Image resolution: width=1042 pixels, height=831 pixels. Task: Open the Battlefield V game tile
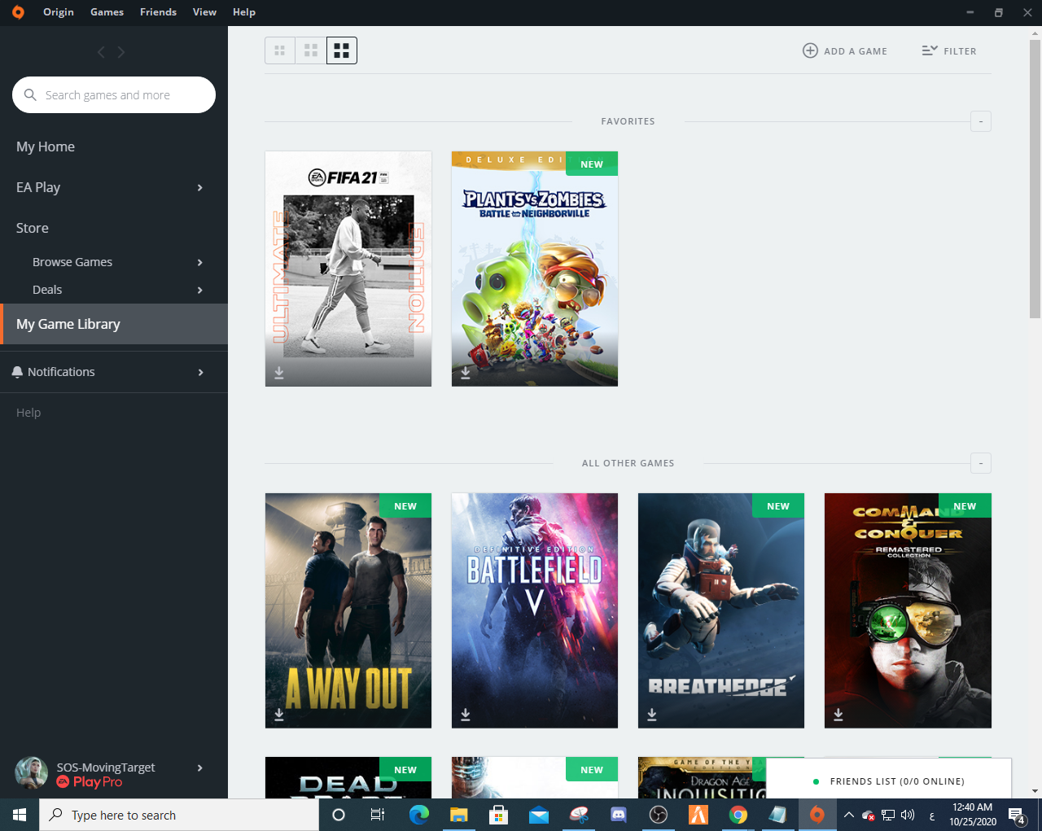tap(535, 610)
